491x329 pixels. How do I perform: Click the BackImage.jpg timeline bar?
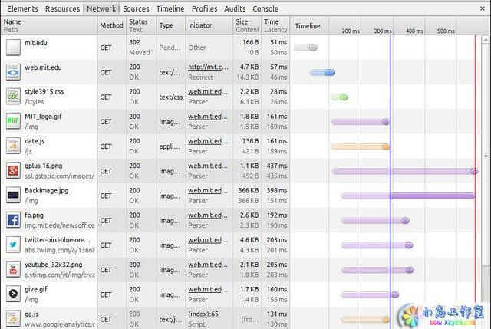click(x=408, y=196)
